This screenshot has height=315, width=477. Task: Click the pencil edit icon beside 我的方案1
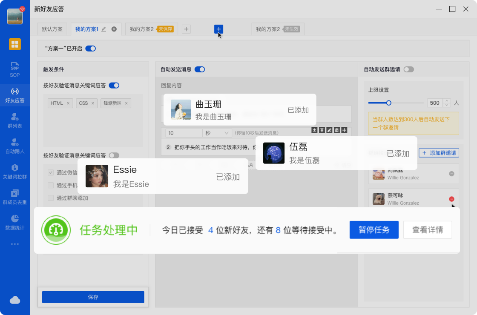104,29
